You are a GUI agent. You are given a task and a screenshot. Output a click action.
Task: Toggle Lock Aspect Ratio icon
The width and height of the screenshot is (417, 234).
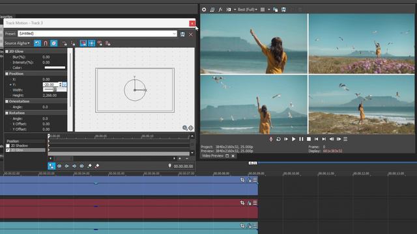[x=83, y=44]
